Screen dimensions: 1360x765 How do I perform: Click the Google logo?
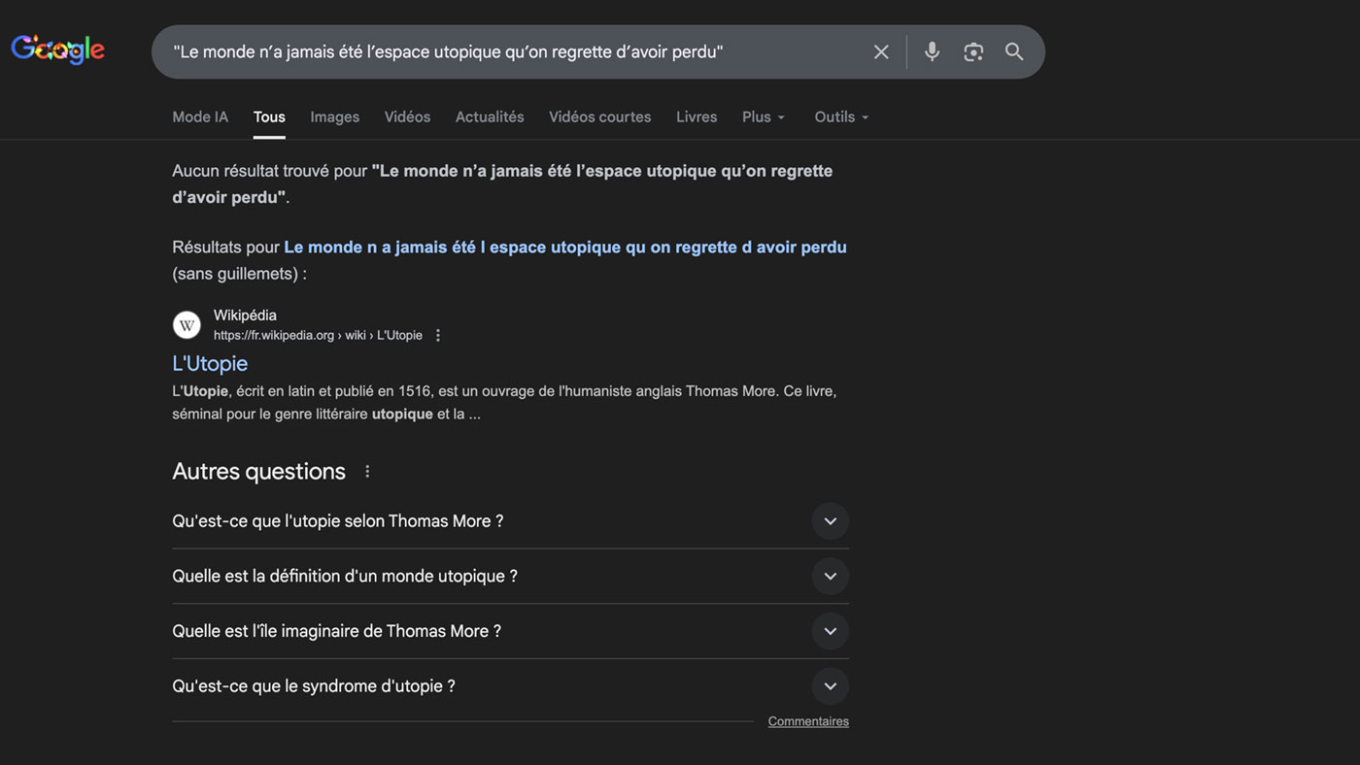tap(58, 50)
